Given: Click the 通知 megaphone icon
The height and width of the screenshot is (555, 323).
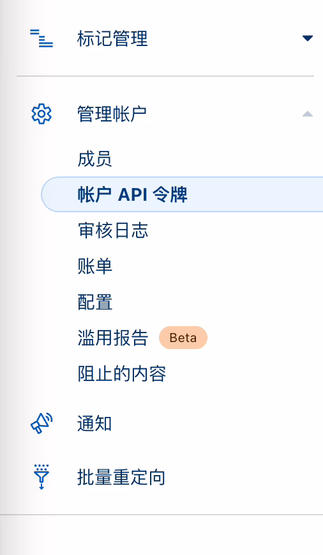Looking at the screenshot, I should point(41,423).
